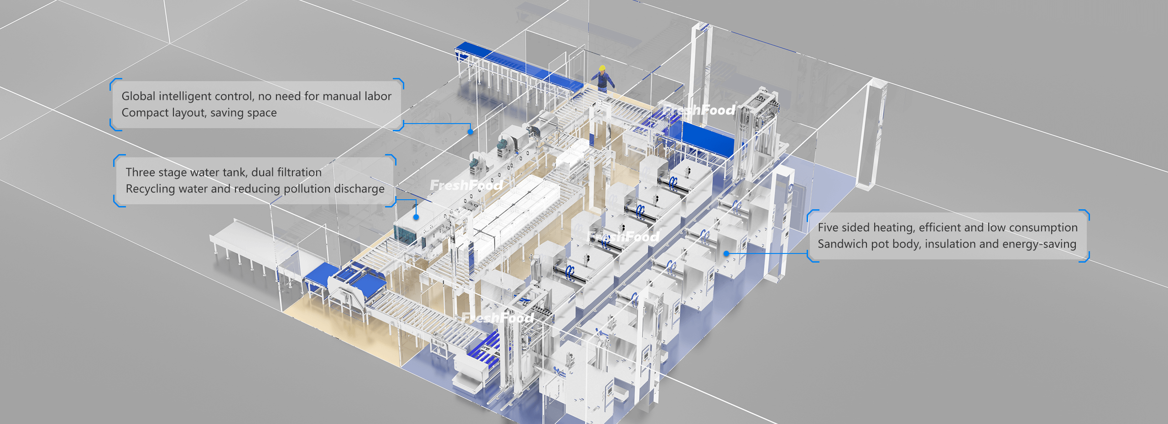Click the hotspot dot for intelligent control callout
This screenshot has height=424, width=1168.
click(470, 132)
